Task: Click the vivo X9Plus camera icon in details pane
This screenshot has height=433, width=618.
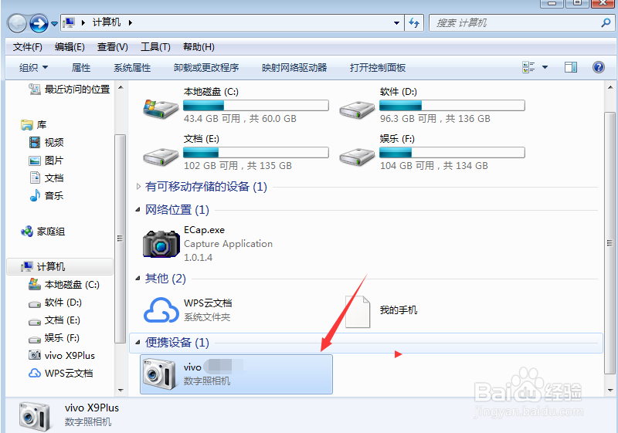Action: (x=35, y=417)
